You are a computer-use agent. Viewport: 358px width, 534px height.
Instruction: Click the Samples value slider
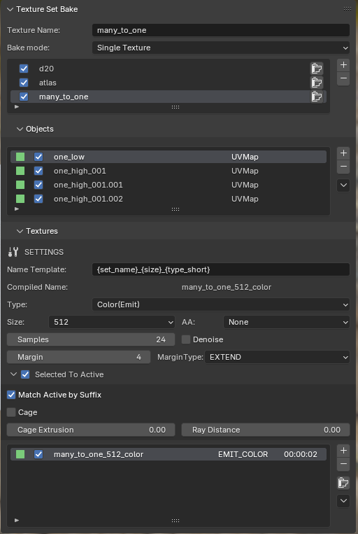pos(91,339)
